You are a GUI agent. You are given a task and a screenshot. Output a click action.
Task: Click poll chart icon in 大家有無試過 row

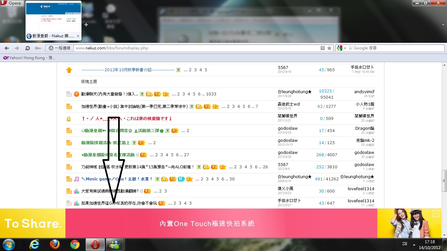point(77,191)
